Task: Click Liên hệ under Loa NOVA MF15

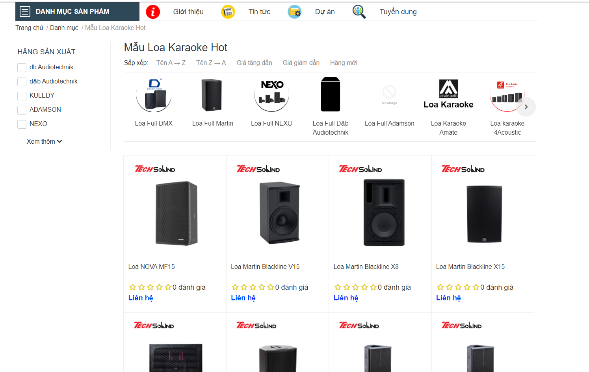Action: coord(141,298)
